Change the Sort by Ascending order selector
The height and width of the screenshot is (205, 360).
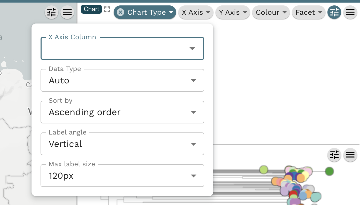(x=122, y=112)
